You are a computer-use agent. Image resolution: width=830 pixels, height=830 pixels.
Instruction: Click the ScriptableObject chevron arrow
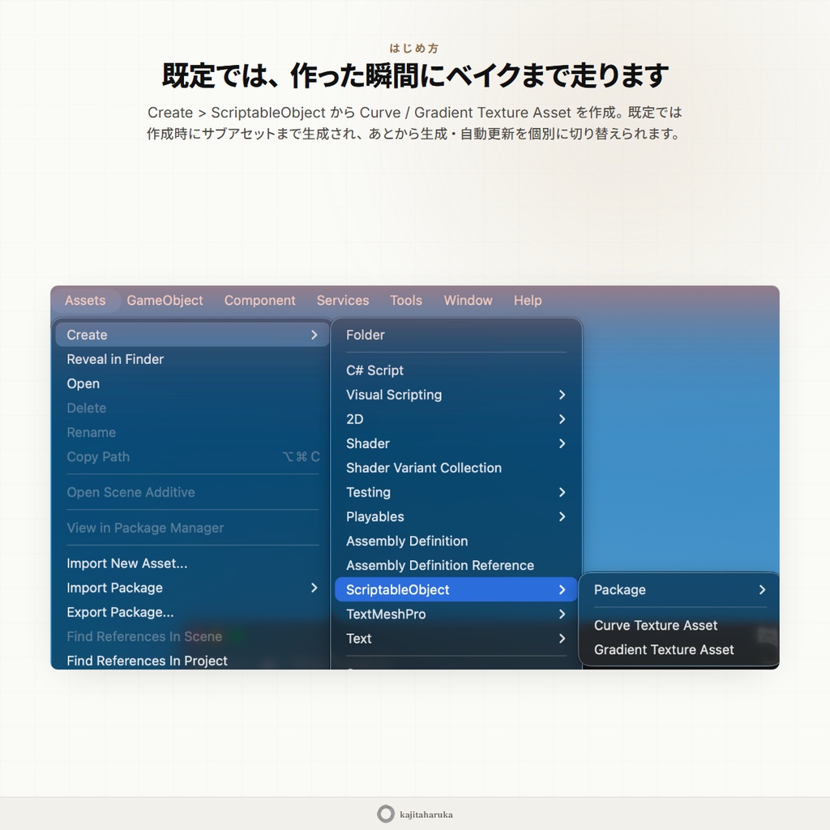point(563,590)
